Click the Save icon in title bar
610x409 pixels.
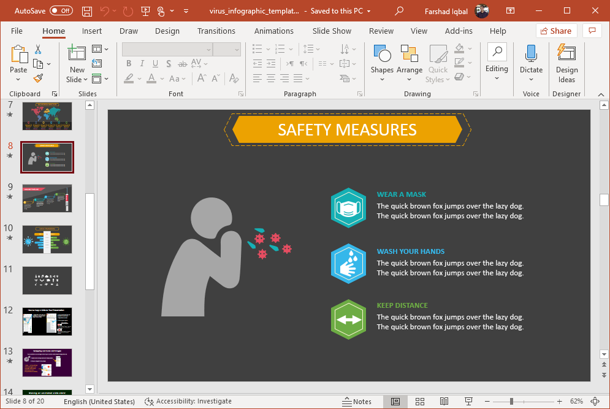tap(87, 11)
